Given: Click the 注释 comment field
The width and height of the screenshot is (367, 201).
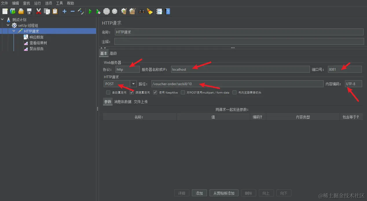Looking at the screenshot, I should (239, 41).
